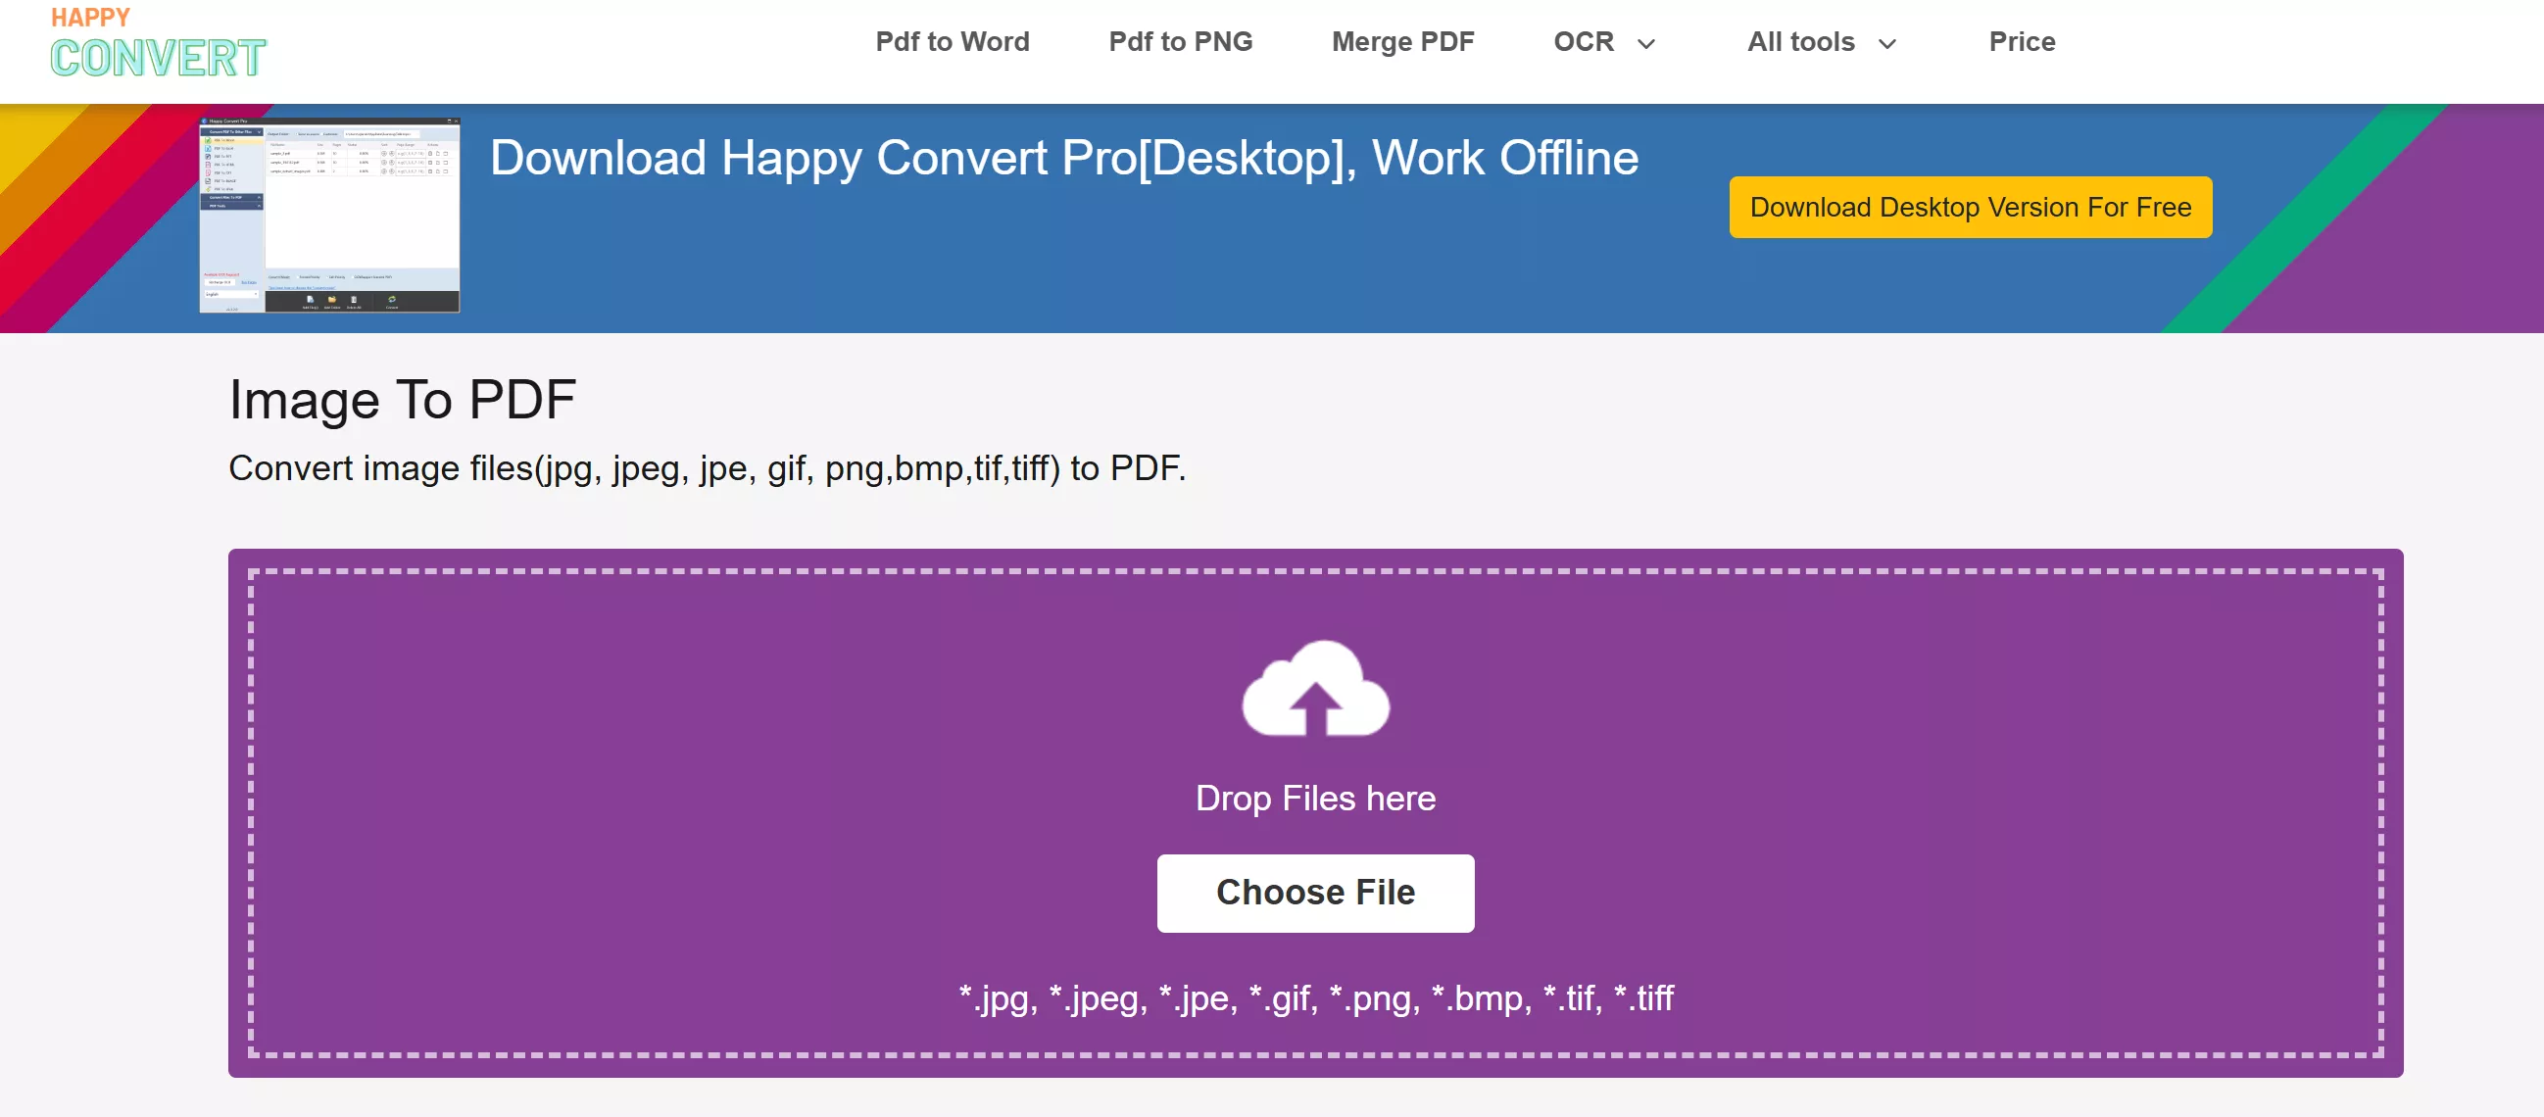Screen dimensions: 2544x1117
Task: Click the green CONVERT word in logo
Action: [x=158, y=58]
